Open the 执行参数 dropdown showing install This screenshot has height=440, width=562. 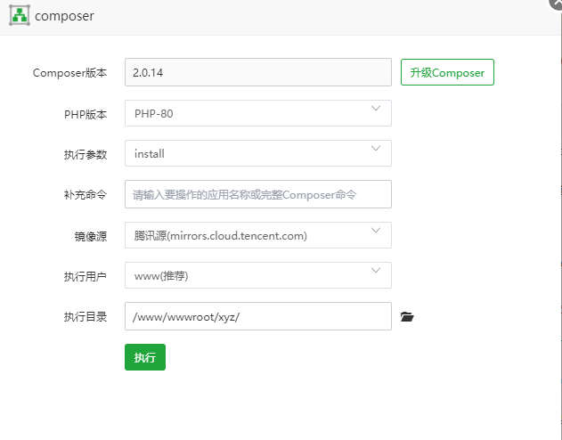click(x=258, y=153)
